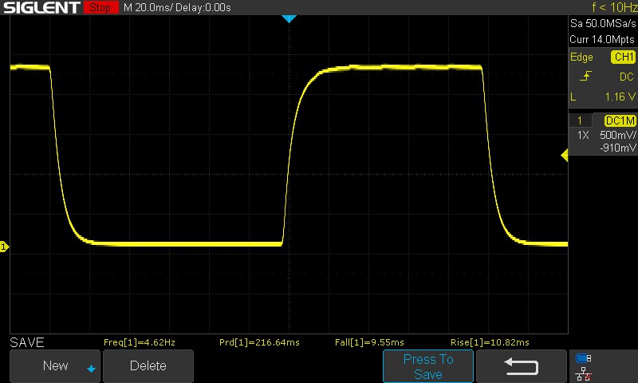Click the M 20.0ms/ timebase readout
The width and height of the screenshot is (638, 383).
tap(148, 7)
